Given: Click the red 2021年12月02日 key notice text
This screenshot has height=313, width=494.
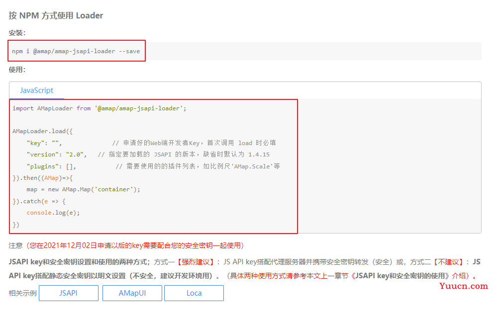Looking at the screenshot, I should coord(135,245).
